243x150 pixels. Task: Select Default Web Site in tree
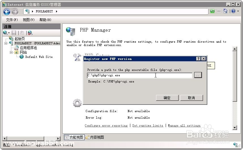point(39,57)
